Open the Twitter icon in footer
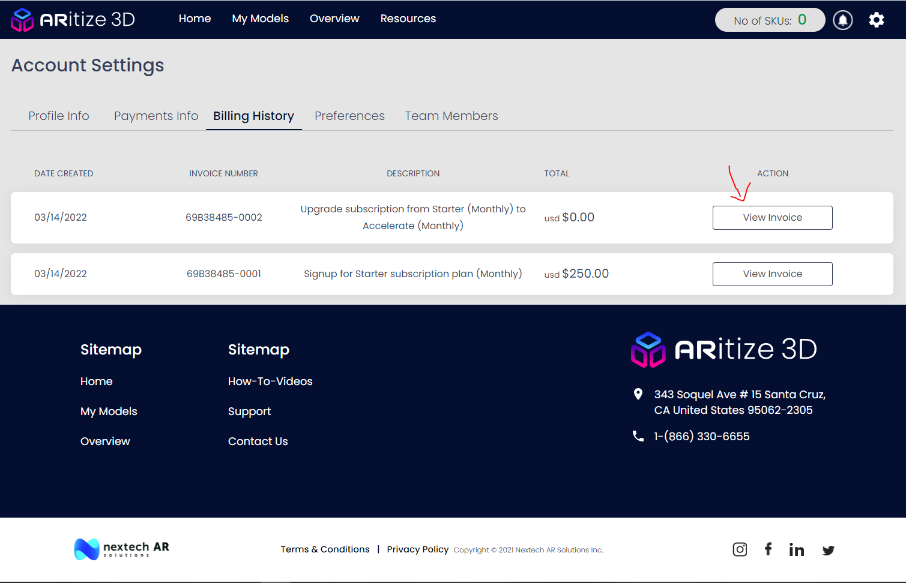Viewport: 906px width, 583px height. click(x=829, y=550)
